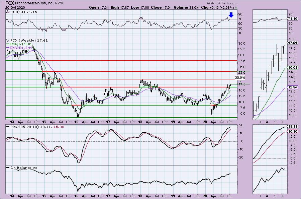Click the RSI line marker icon beside RSI(14)
301x199 pixels.
tap(8, 12)
